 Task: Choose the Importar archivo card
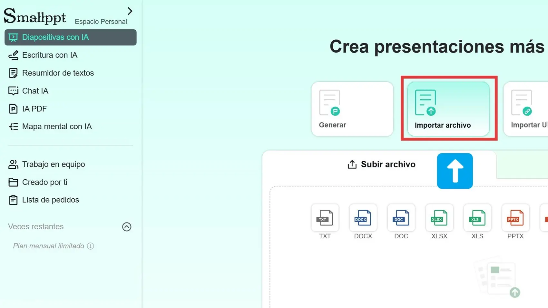point(448,109)
